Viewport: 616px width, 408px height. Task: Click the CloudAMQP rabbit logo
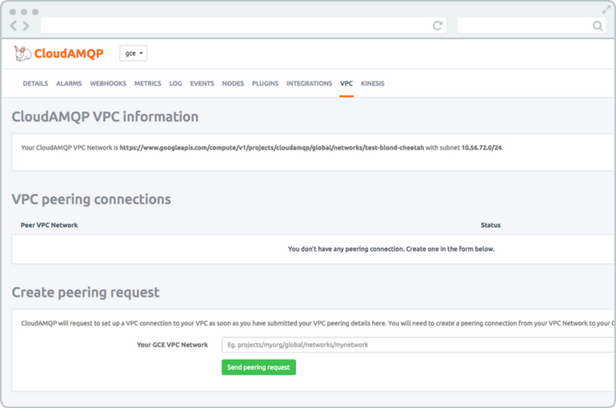(22, 54)
